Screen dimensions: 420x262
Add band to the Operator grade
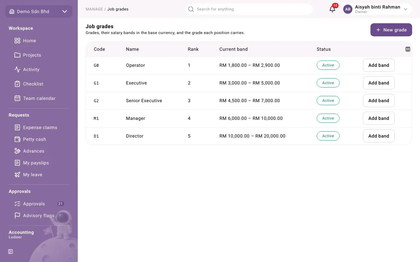379,65
